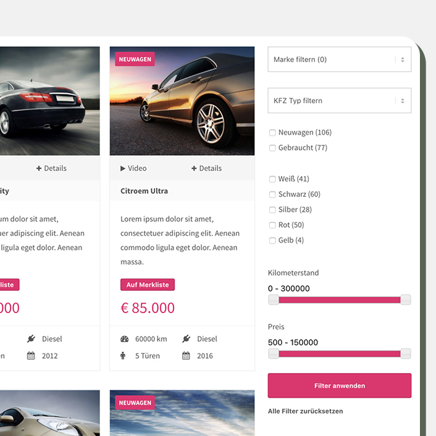
Task: Click the Preis slider maximum handle
Action: click(406, 354)
